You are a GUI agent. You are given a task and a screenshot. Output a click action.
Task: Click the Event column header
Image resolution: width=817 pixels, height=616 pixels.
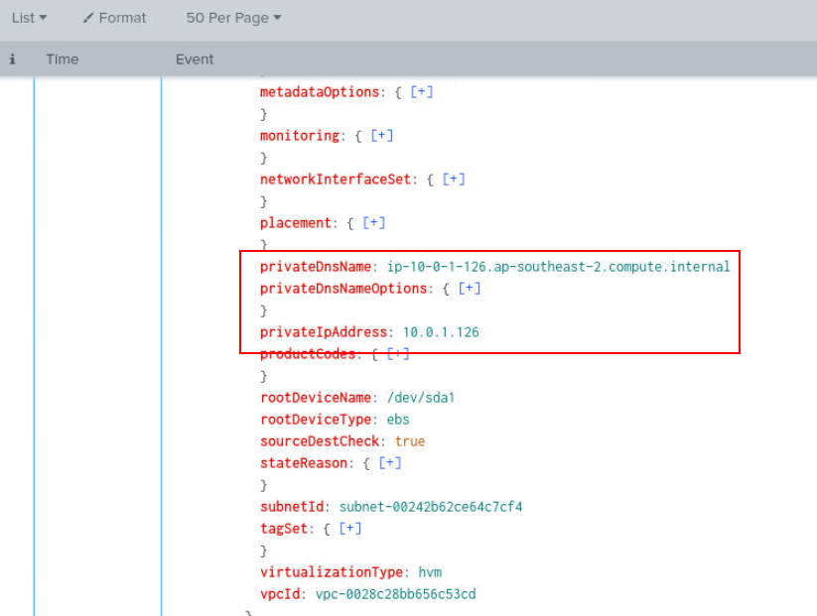(195, 60)
